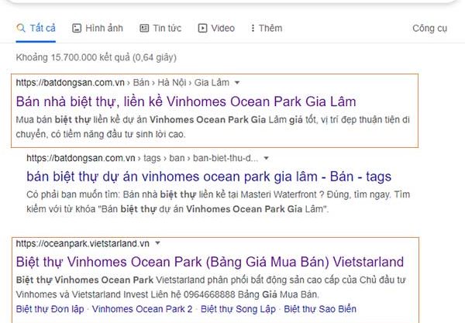Follow the Biệt thự Sao Biển sitelink
465x323 pixels.
(320, 309)
